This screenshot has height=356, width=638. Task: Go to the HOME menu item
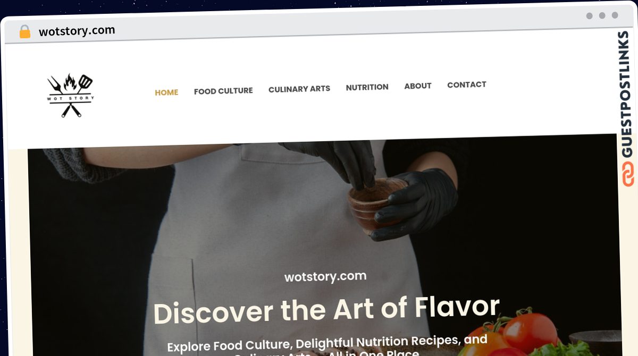[166, 92]
